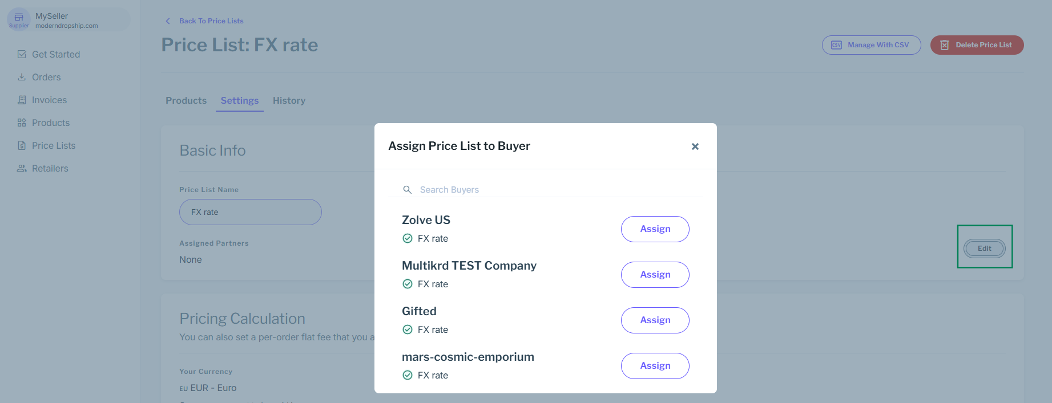The height and width of the screenshot is (403, 1052).
Task: Click the Orders download icon
Action: pyautogui.click(x=22, y=77)
